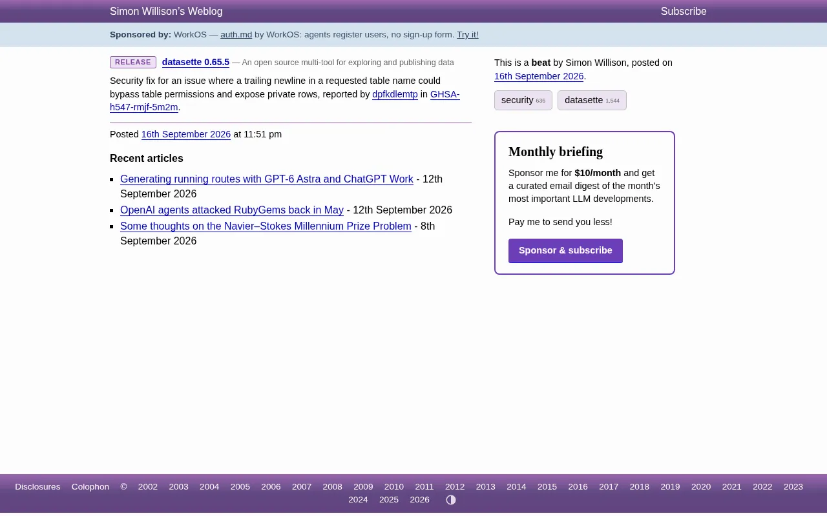Go to the 2010 archive
Viewport: 827px width, 516px height.
tap(394, 487)
